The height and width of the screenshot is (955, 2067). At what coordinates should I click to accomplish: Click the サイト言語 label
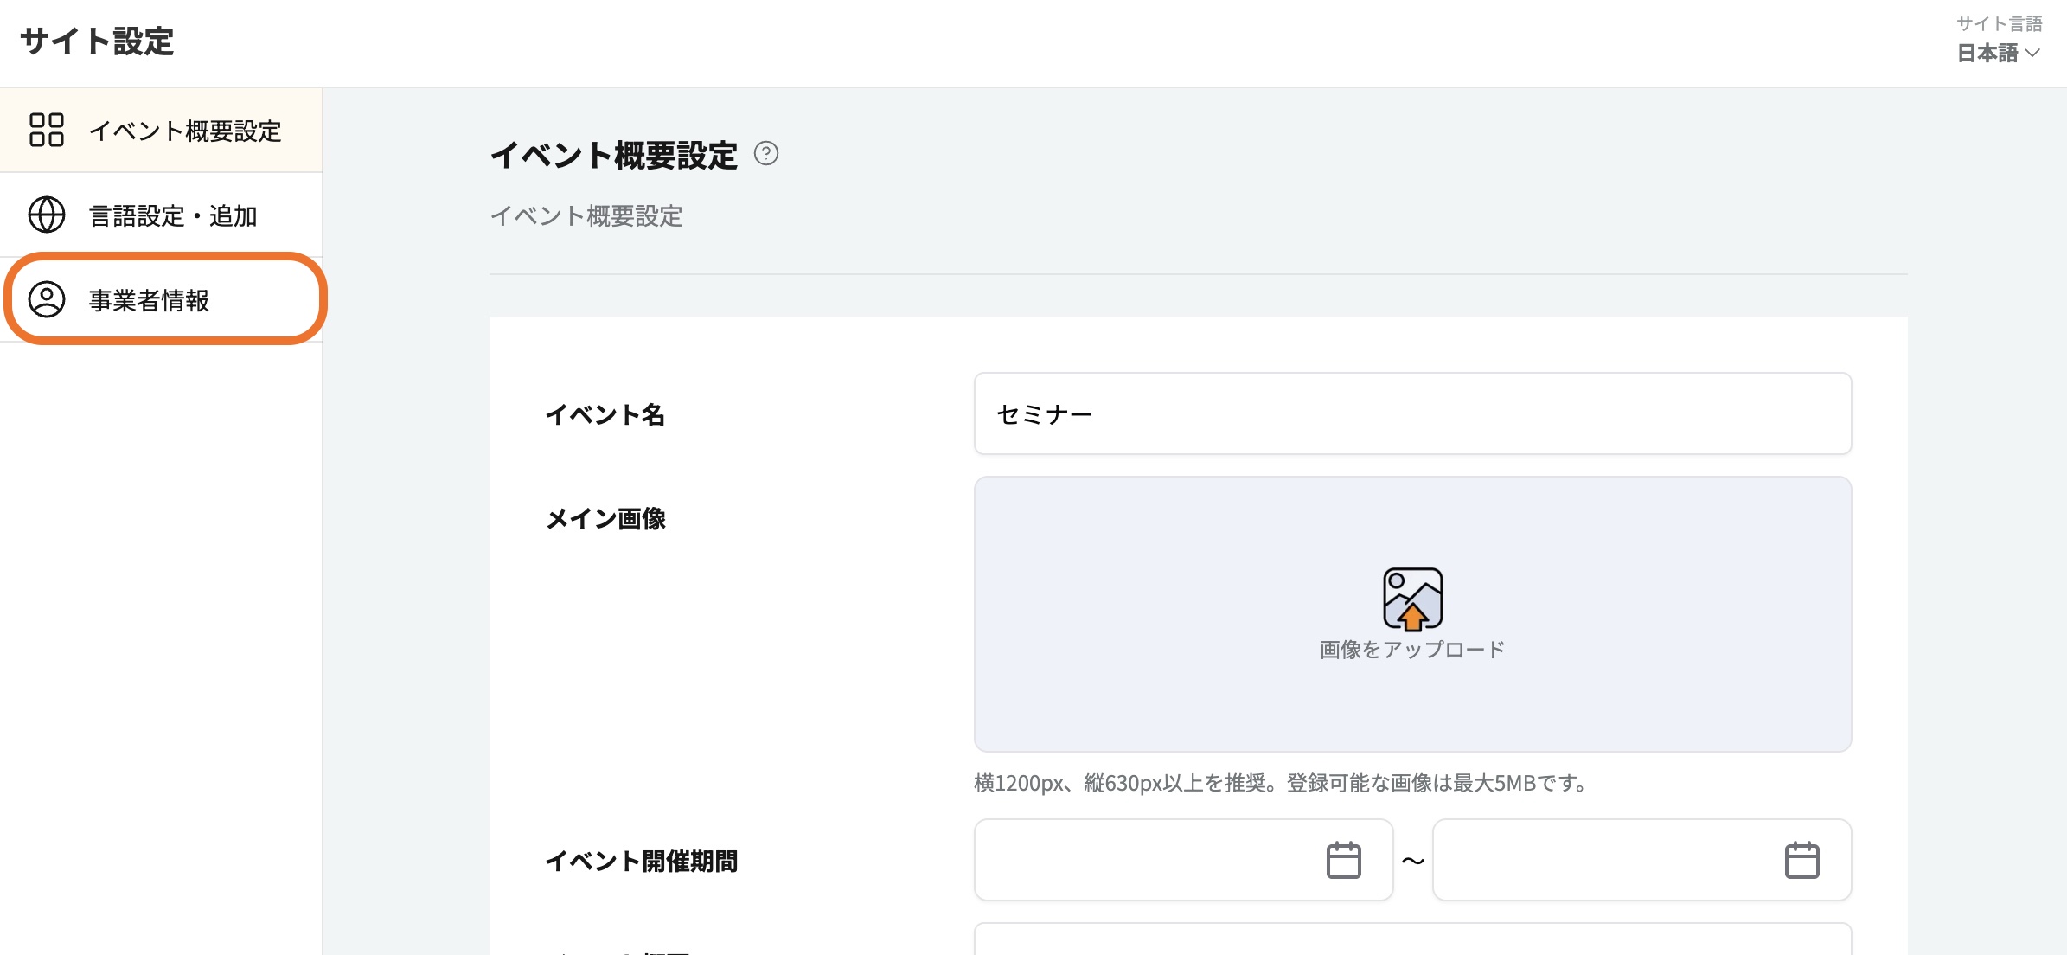click(1999, 24)
